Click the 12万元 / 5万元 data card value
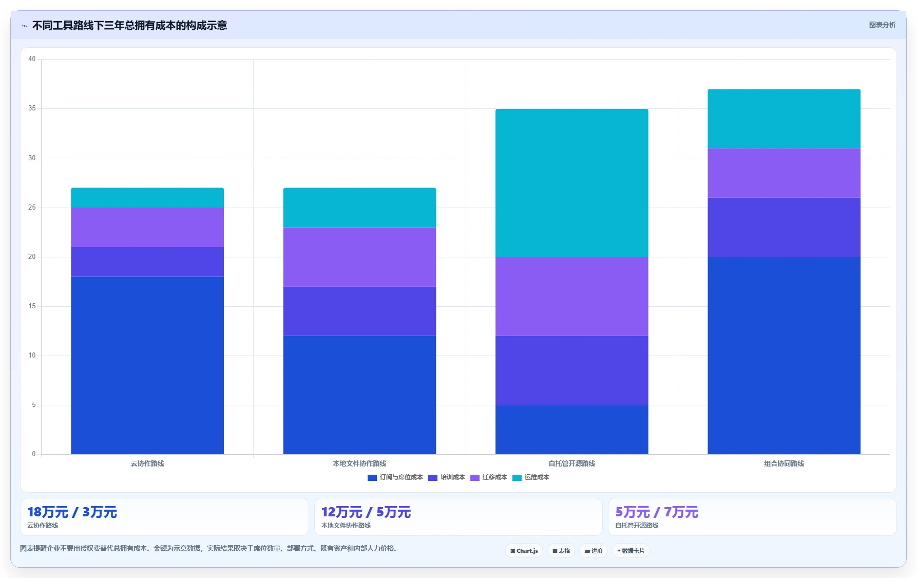The width and height of the screenshot is (917, 578). (366, 512)
